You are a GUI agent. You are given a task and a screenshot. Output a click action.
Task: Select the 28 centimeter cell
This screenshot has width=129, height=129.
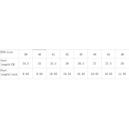click(x=122, y=63)
